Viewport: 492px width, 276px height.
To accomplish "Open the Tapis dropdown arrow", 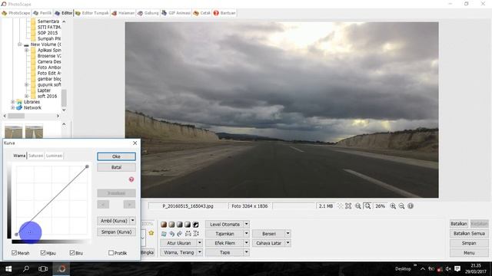I will pyautogui.click(x=246, y=252).
